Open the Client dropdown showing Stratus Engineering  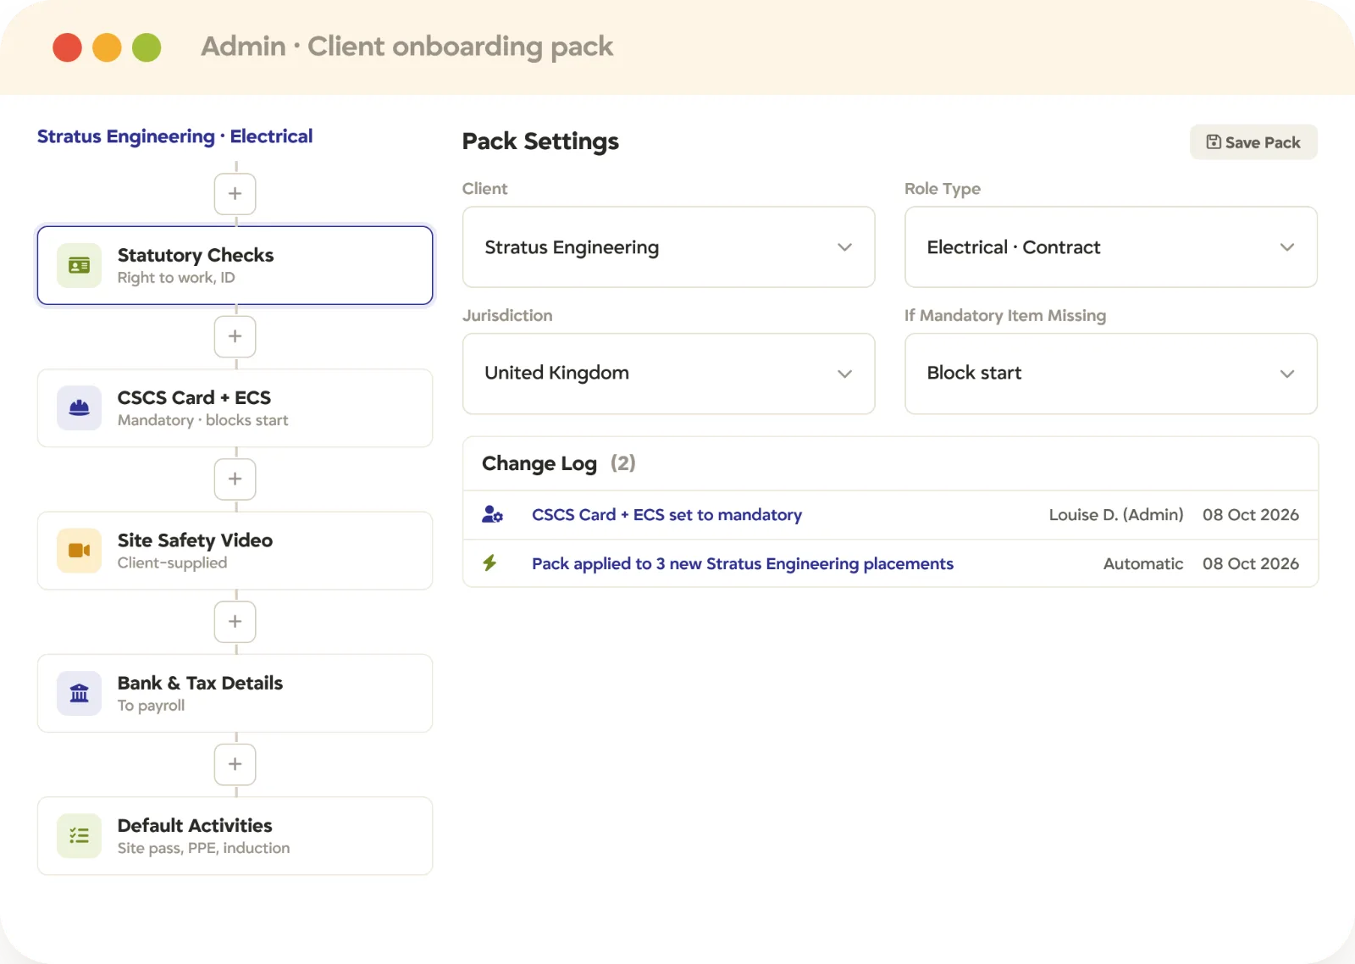668,247
